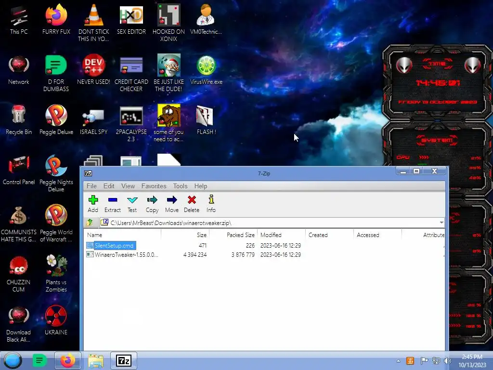The height and width of the screenshot is (370, 493).
Task: Sort by Modified column header
Action: (281, 235)
